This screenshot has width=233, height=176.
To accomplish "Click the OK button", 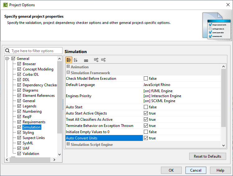I will tap(171, 170).
